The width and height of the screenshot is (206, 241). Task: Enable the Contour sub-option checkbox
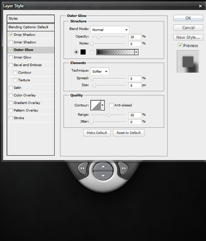(x=15, y=72)
